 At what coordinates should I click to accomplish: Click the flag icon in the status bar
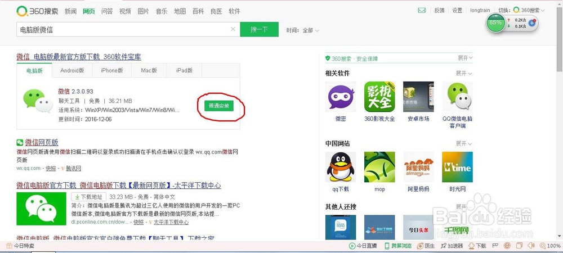tap(495, 246)
